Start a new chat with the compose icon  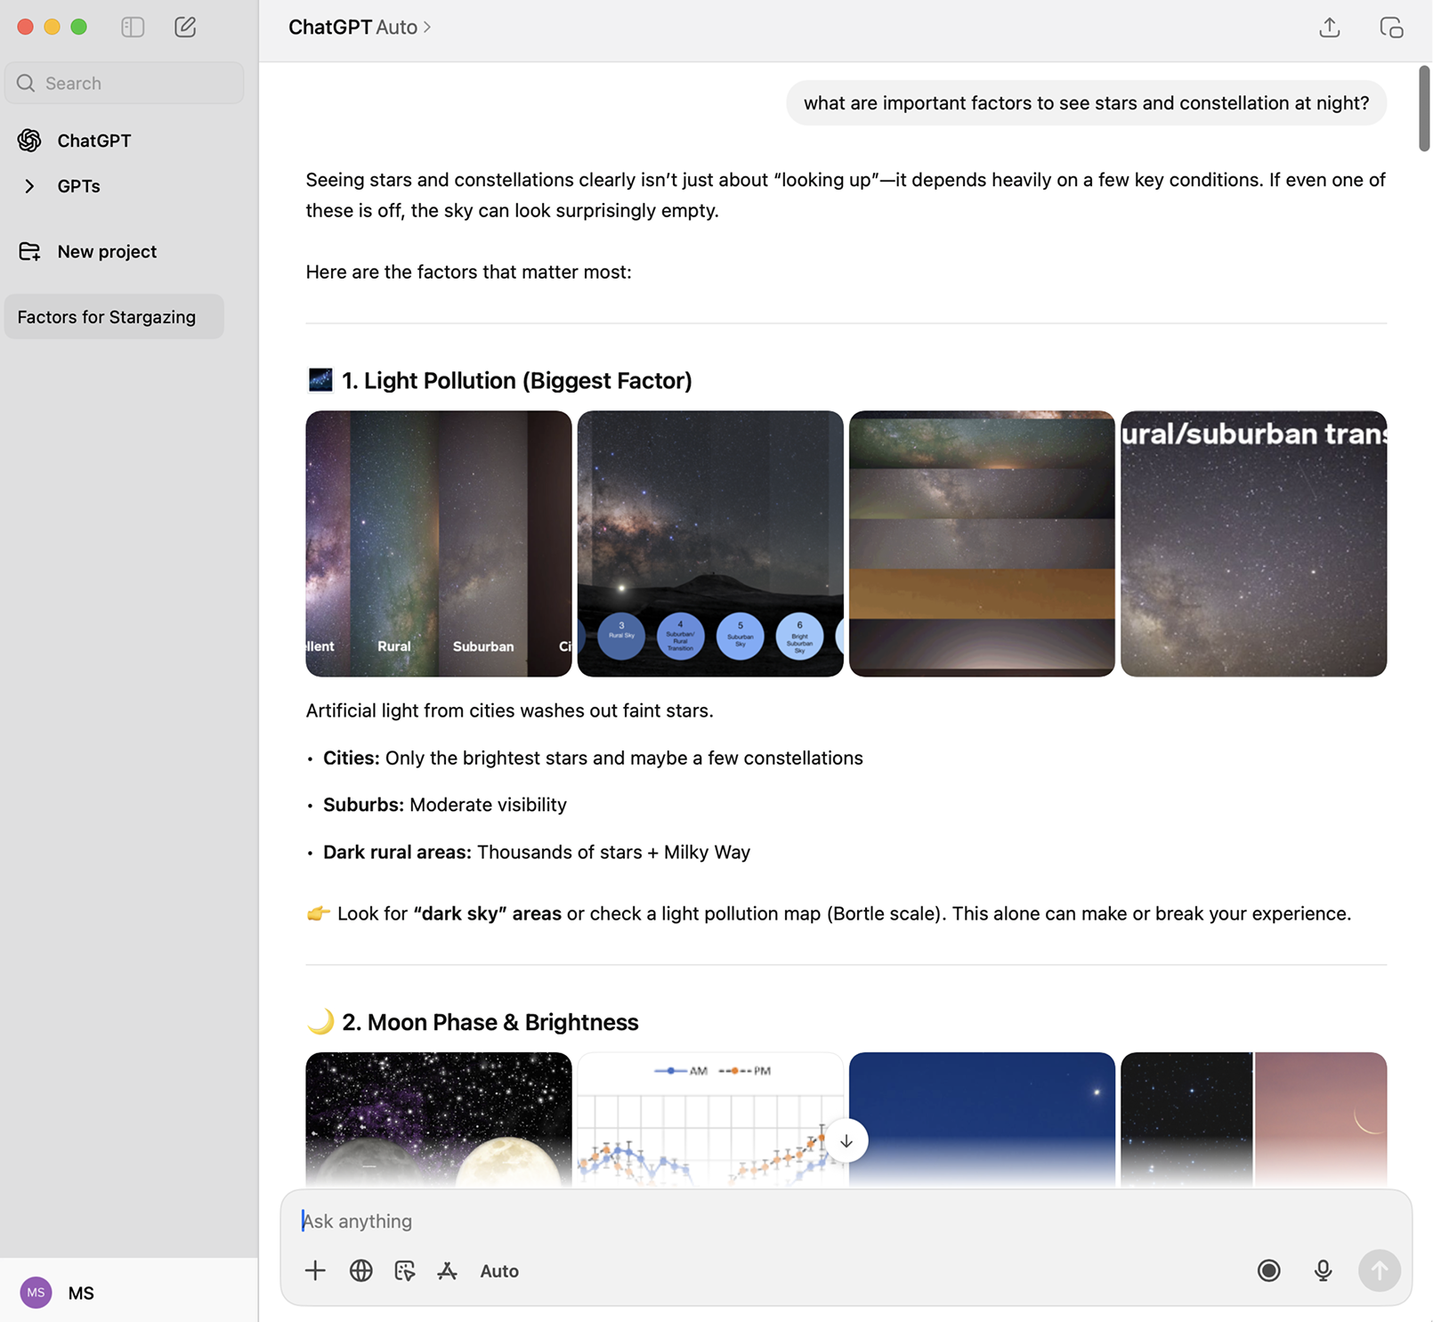[185, 27]
